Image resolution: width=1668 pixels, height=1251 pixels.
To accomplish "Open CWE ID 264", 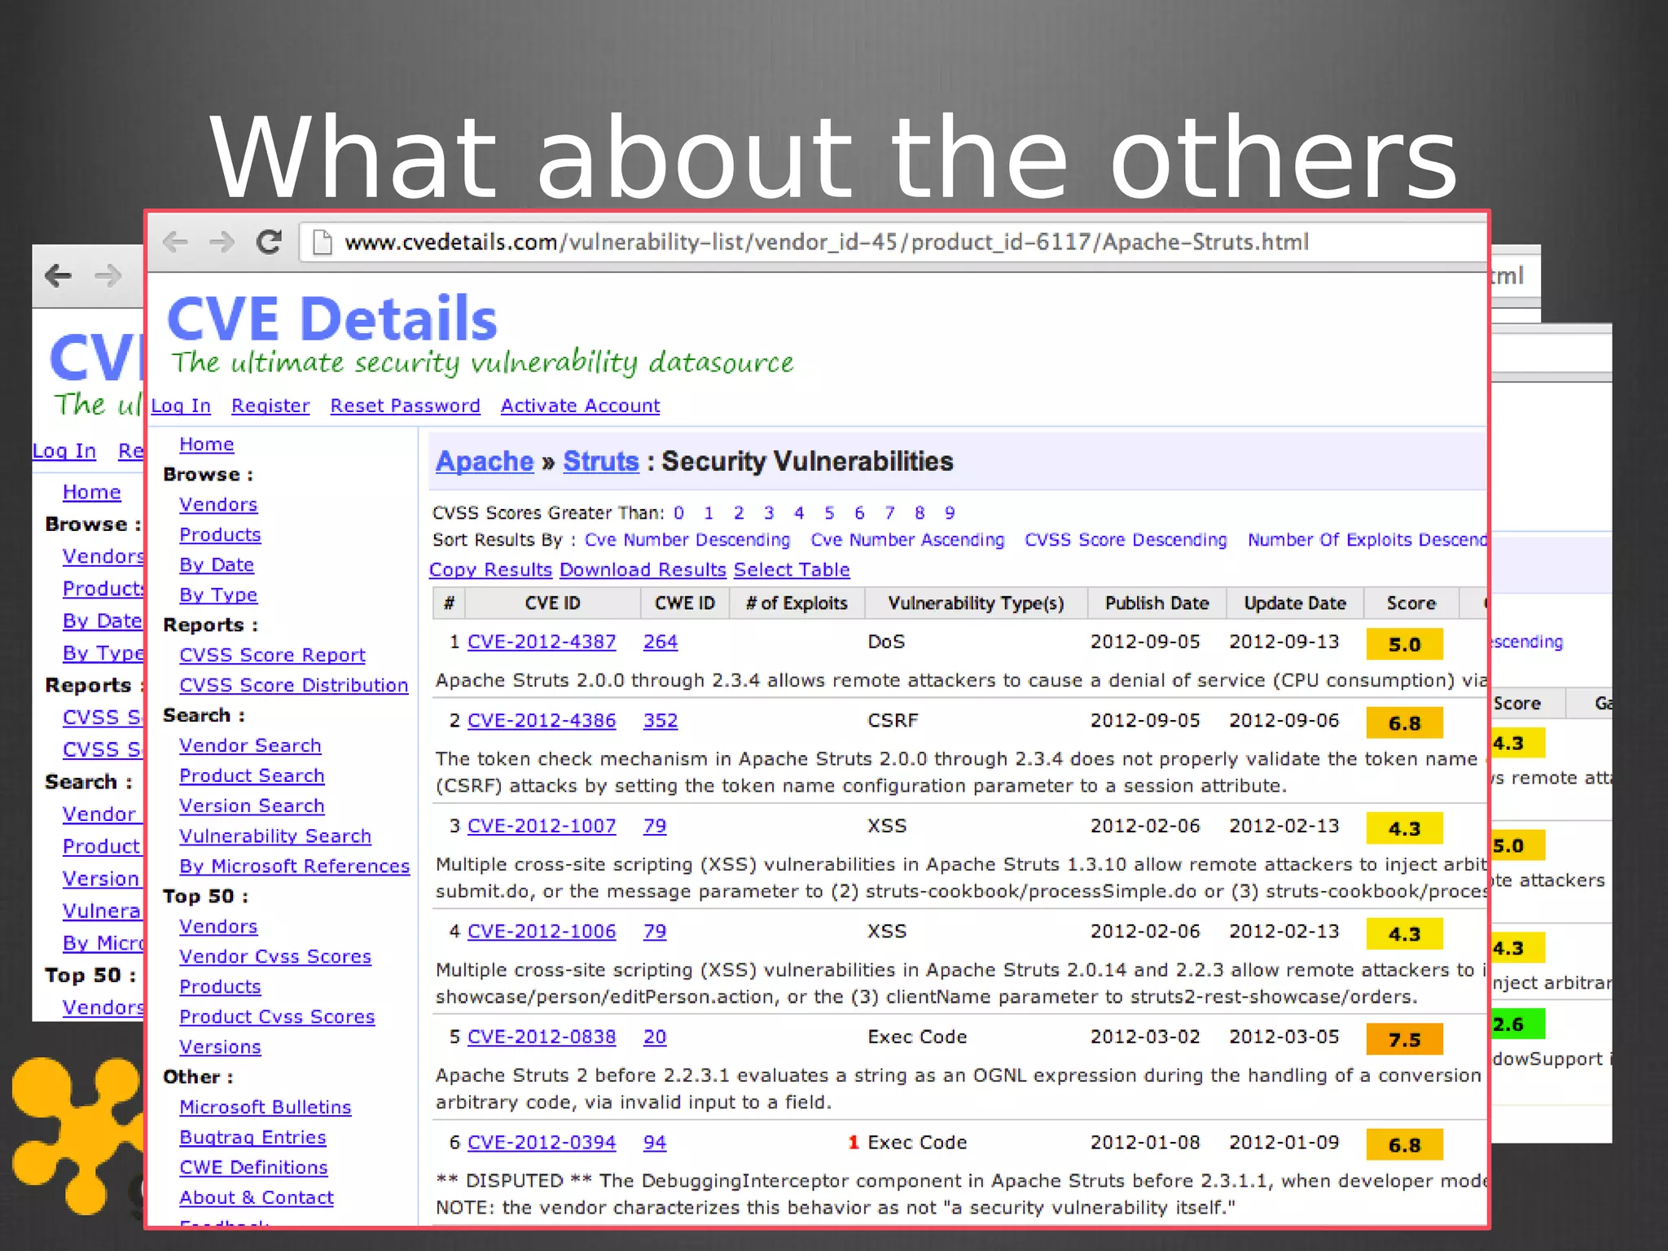I will [661, 642].
